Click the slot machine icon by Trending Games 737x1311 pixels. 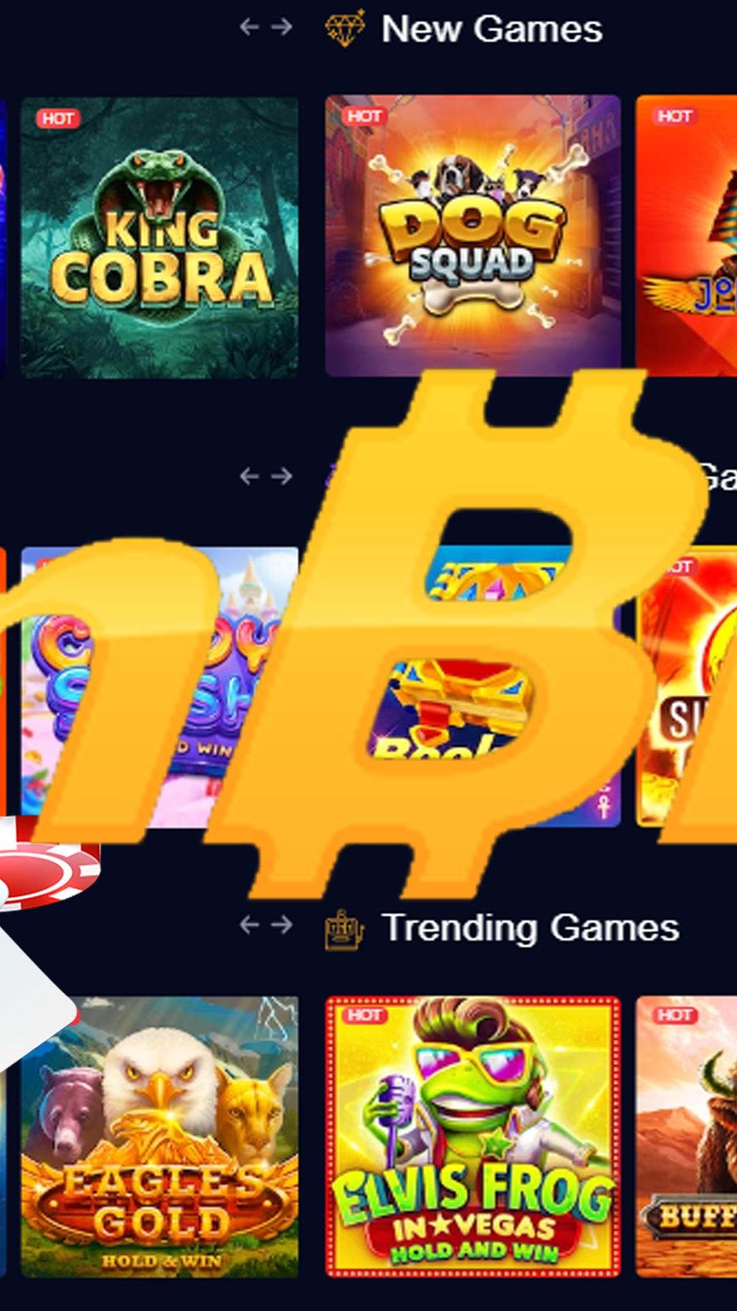[x=344, y=930]
